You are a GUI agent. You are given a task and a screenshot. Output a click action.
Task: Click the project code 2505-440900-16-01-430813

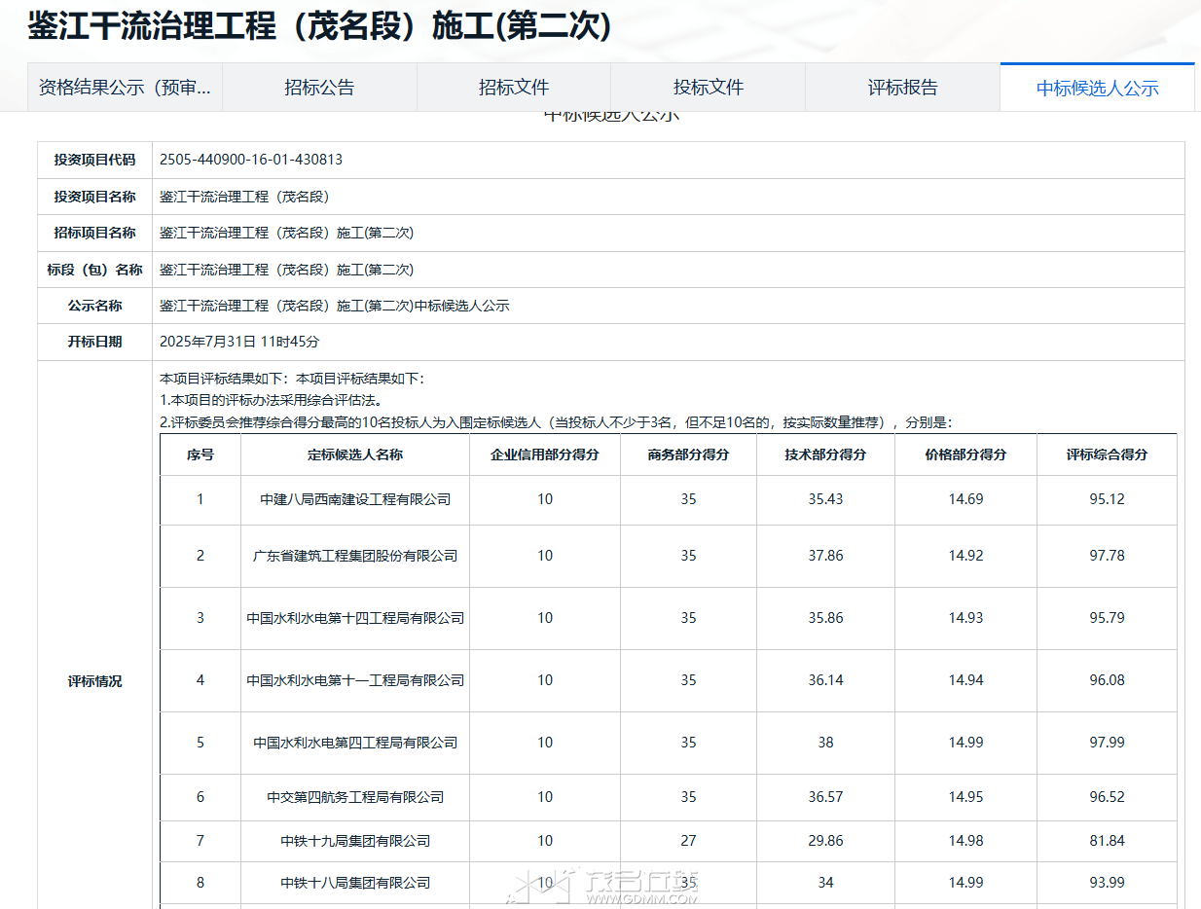[251, 160]
